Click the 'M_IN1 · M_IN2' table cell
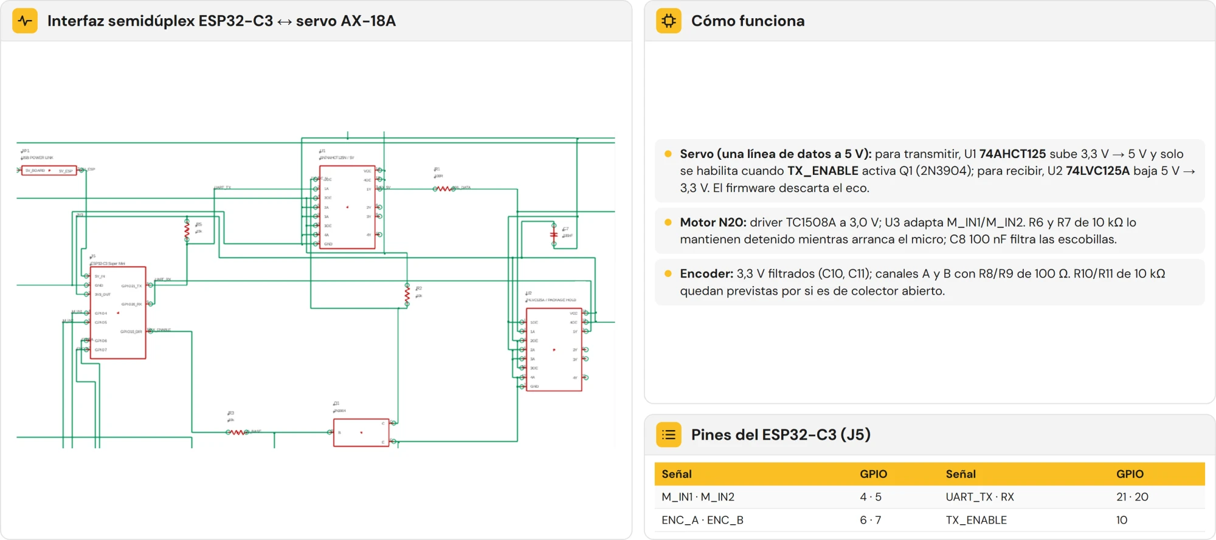 pyautogui.click(x=698, y=497)
